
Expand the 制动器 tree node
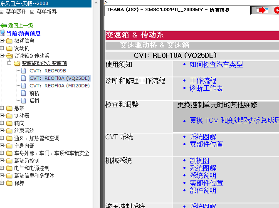click(2, 115)
